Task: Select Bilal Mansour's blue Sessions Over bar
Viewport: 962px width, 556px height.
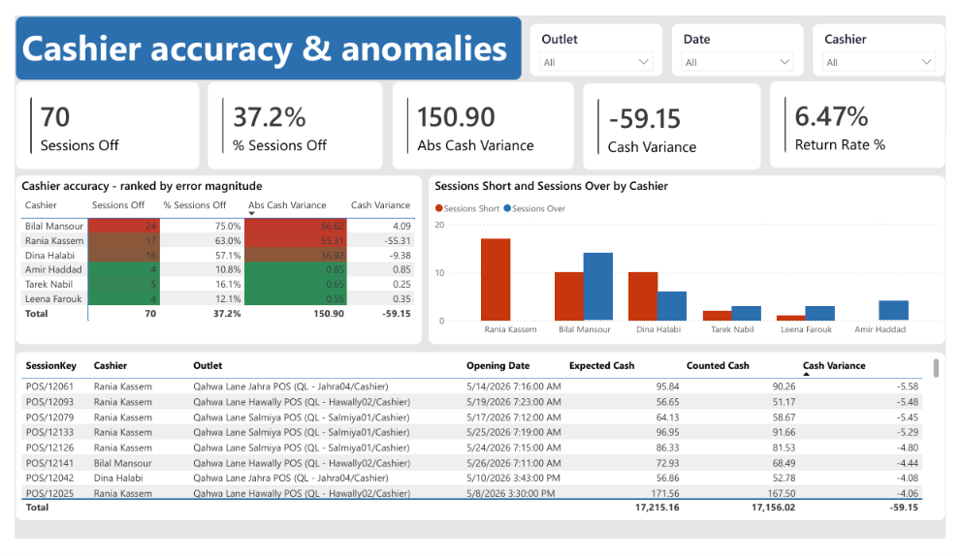Action: (x=598, y=287)
